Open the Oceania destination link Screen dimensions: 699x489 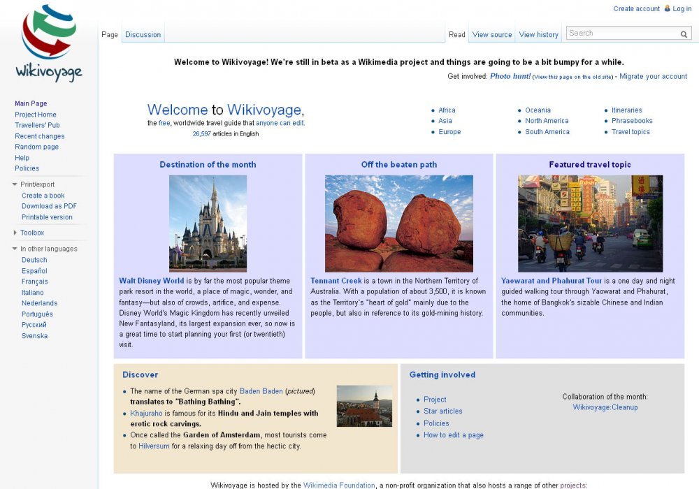[538, 110]
